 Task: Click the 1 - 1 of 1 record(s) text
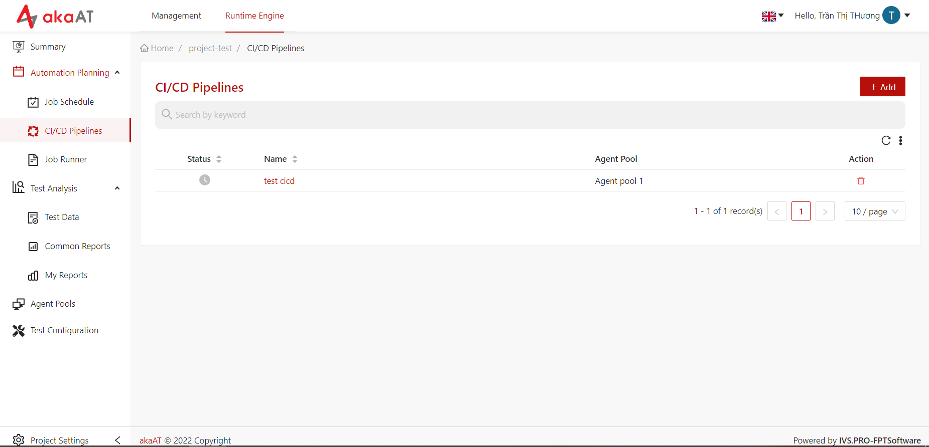click(x=728, y=211)
